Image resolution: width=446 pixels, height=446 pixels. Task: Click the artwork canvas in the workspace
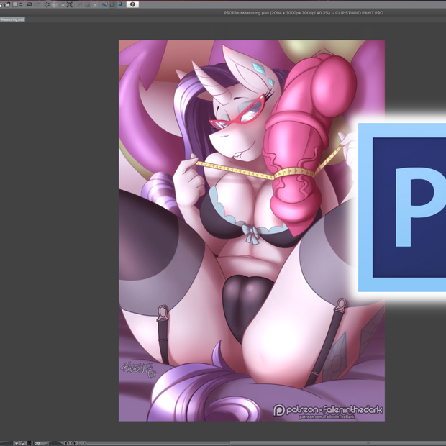pyautogui.click(x=252, y=230)
